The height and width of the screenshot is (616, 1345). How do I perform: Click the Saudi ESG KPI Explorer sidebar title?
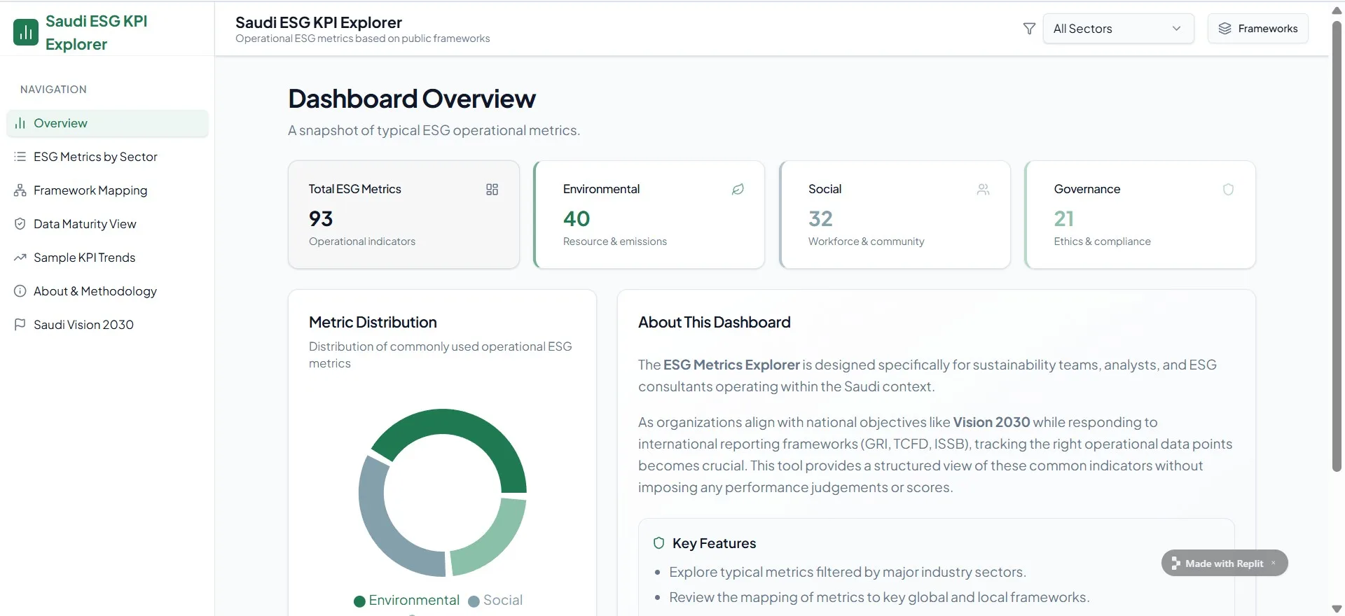point(97,32)
